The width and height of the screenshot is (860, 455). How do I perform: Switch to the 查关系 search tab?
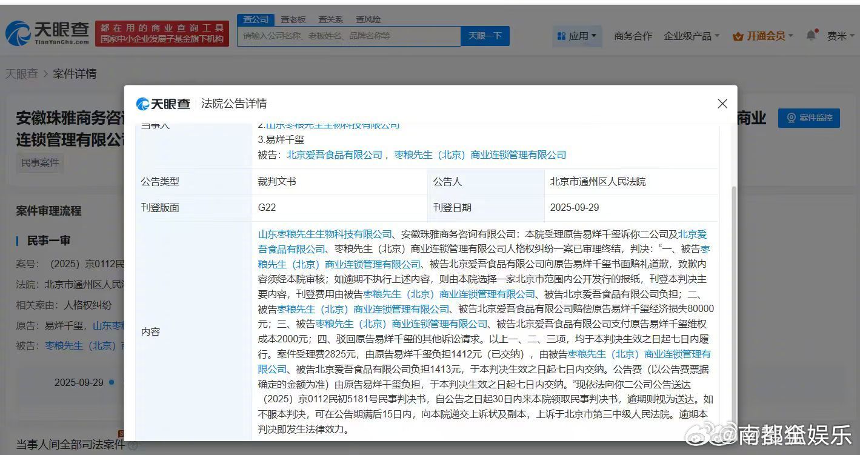coord(330,19)
